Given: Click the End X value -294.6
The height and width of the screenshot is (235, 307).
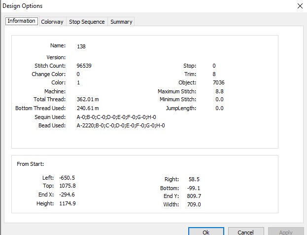Looking at the screenshot, I should (x=67, y=195).
